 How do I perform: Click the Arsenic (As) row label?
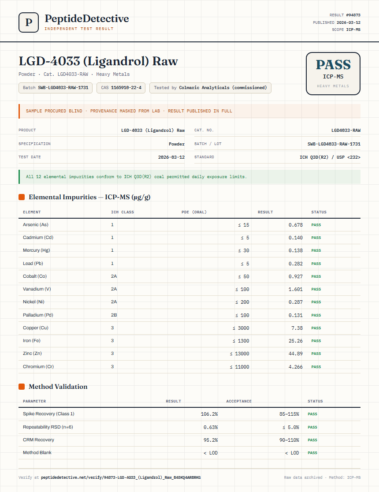click(x=35, y=225)
